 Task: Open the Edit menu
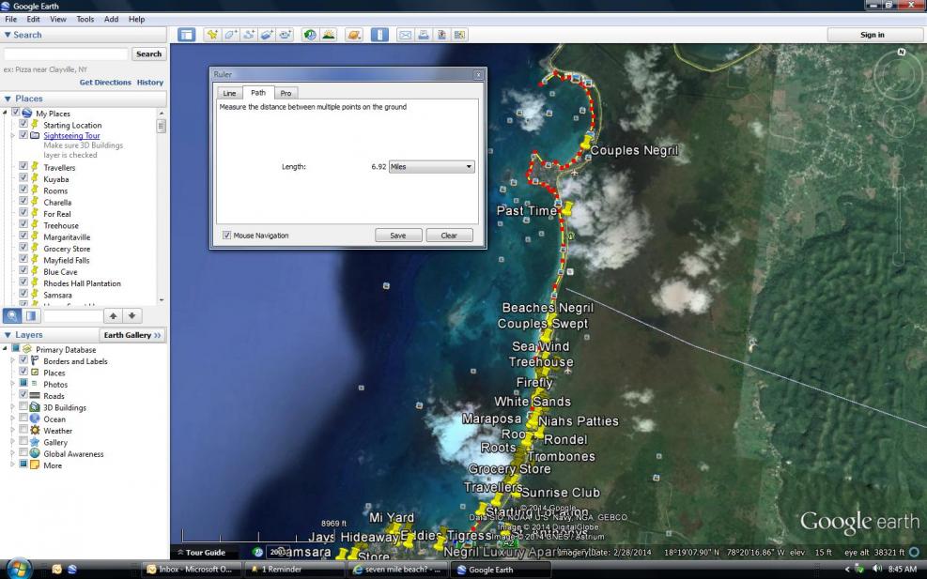[33, 19]
